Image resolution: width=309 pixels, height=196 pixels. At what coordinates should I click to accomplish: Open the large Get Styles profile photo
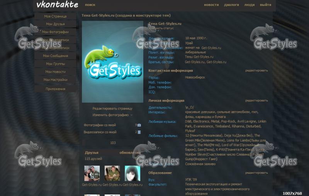pyautogui.click(x=112, y=62)
